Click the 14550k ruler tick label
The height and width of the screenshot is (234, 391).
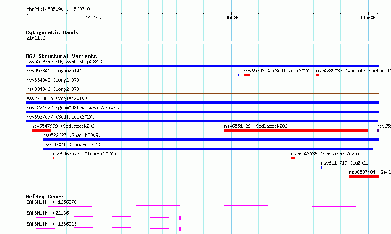(231, 18)
